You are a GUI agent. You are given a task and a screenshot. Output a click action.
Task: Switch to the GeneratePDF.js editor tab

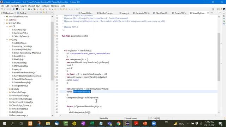click(141, 13)
